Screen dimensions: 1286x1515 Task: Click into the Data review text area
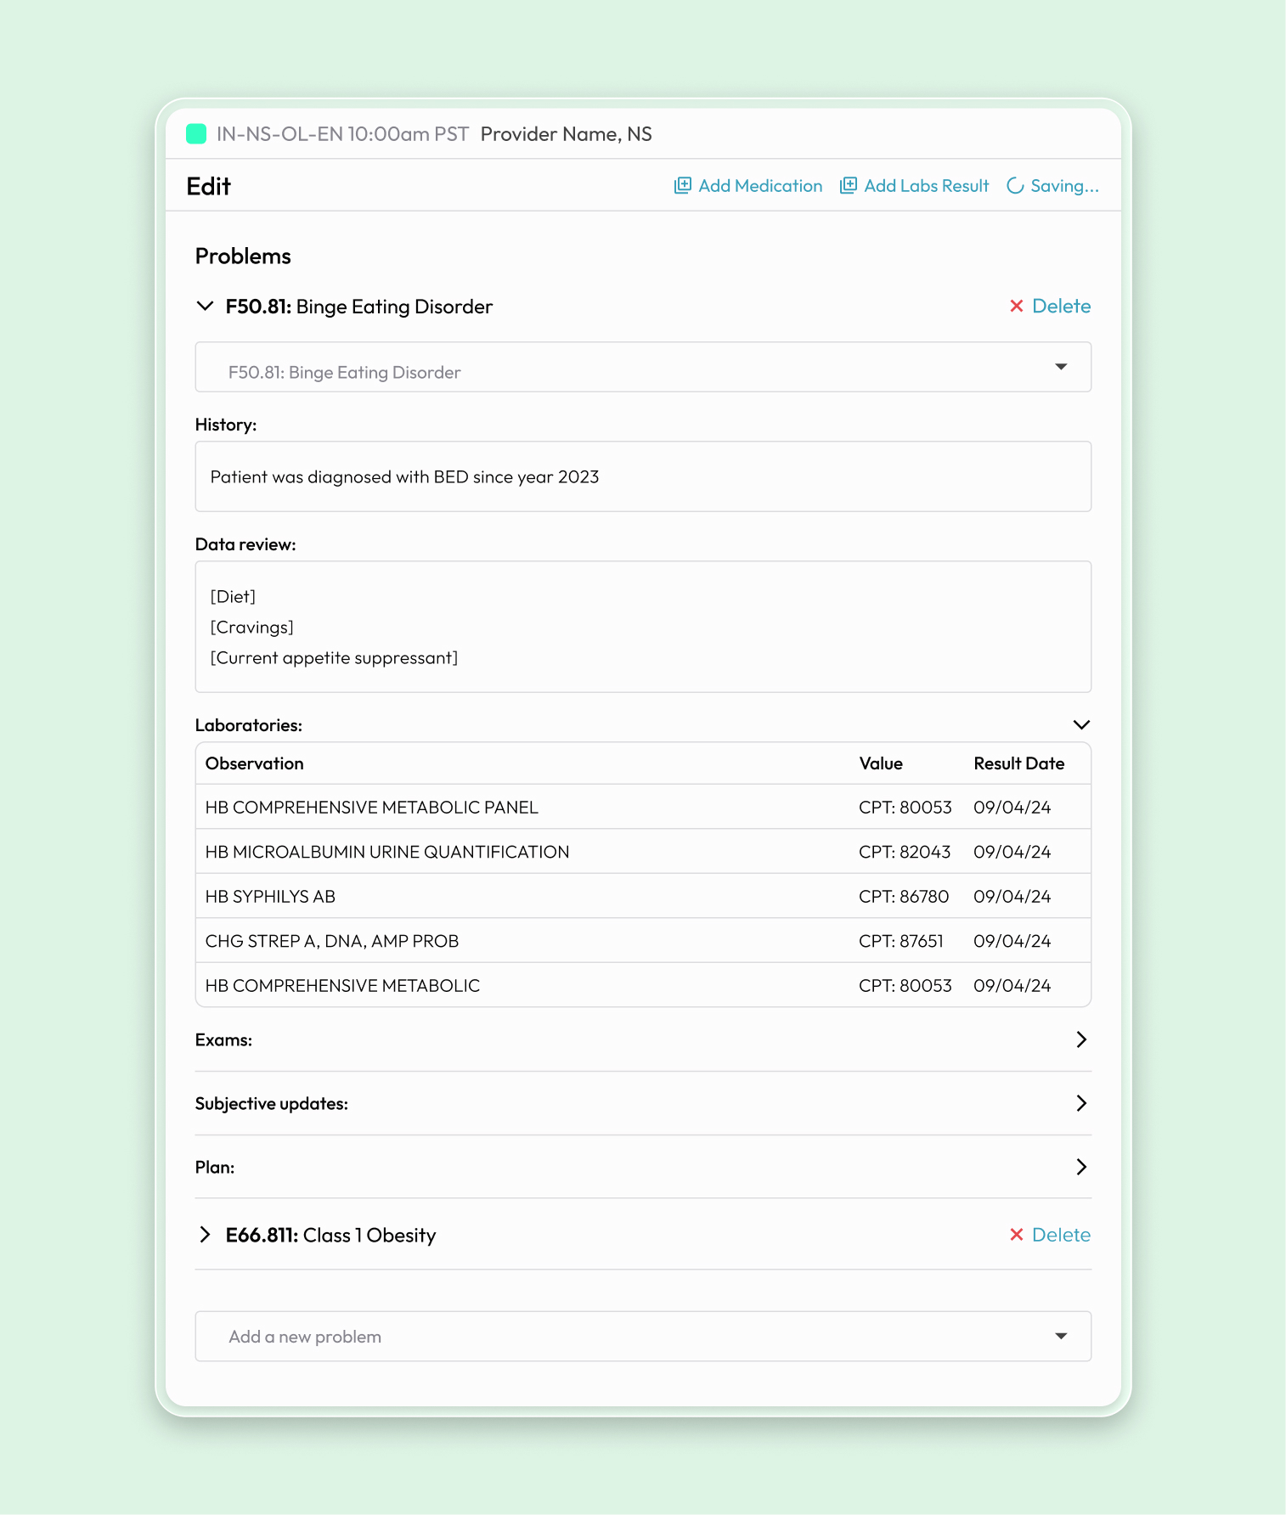(x=643, y=628)
